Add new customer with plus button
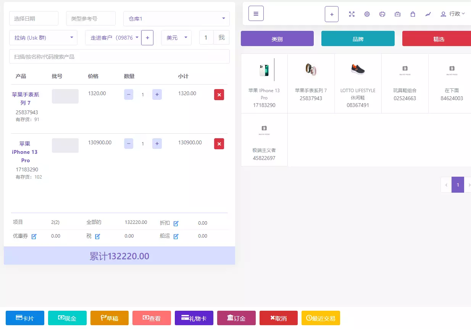The image size is (471, 329). 147,38
